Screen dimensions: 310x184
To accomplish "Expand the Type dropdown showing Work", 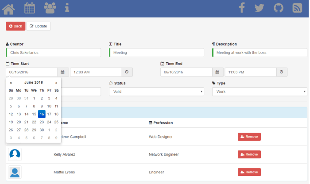I will (x=259, y=92).
